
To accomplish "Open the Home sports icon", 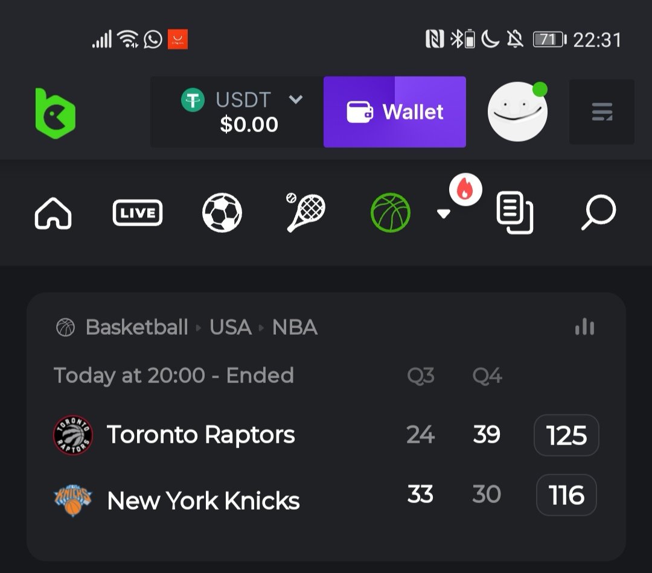I will 53,214.
